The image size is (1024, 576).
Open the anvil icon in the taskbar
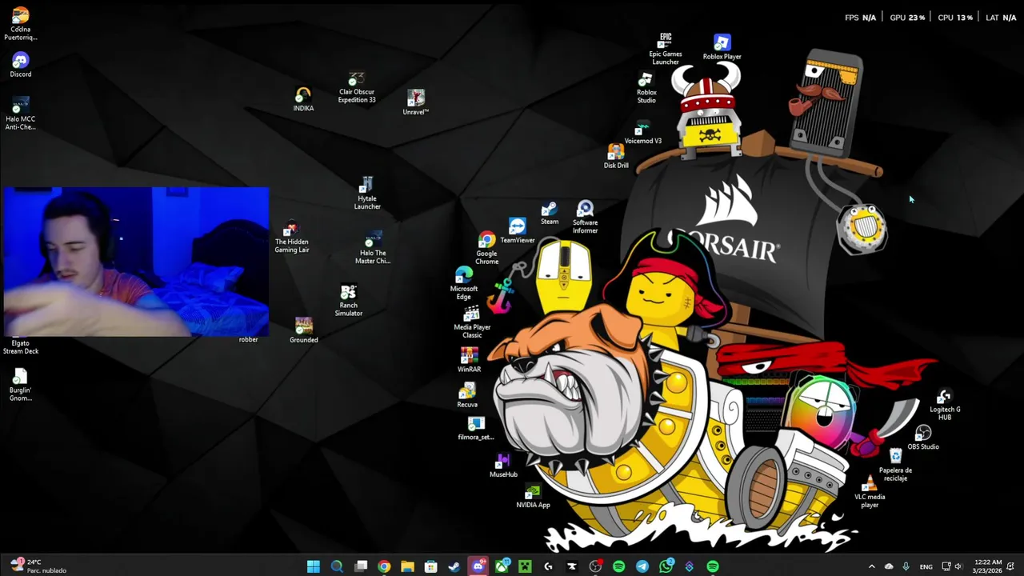[572, 566]
